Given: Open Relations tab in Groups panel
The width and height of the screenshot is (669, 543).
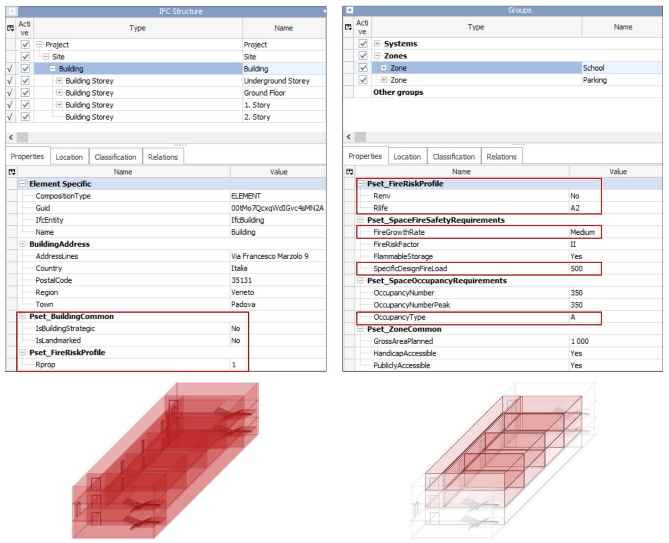Looking at the screenshot, I should [502, 157].
